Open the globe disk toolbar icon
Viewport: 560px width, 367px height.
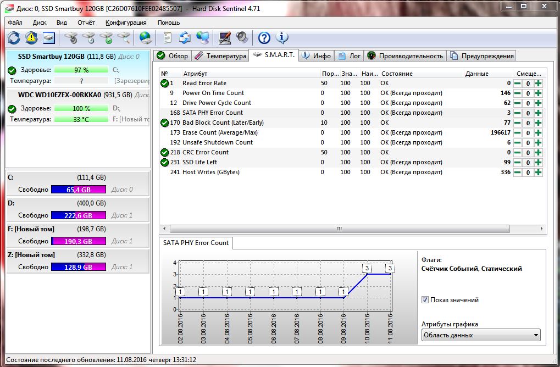tap(145, 37)
